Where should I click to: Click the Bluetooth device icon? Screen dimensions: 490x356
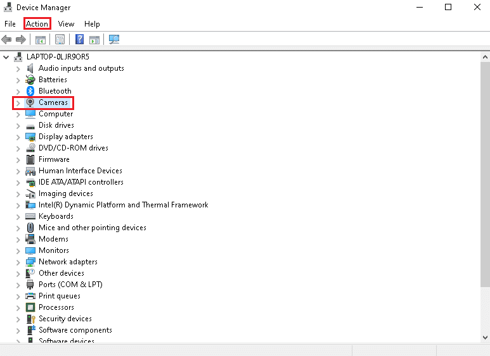(30, 91)
